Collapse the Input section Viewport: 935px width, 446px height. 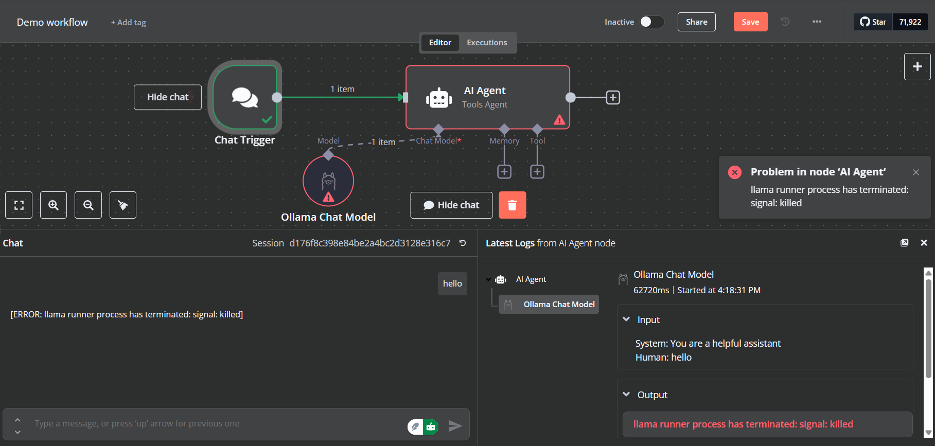[x=626, y=319]
